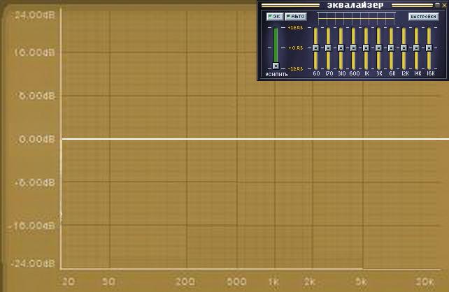Close the эквалайзер window
Image resolution: width=449 pixels, height=292 pixels.
tap(444, 5)
